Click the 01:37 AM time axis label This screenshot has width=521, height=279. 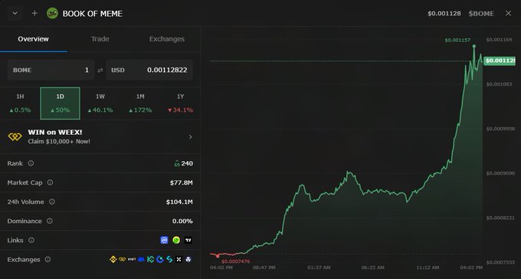point(319,268)
